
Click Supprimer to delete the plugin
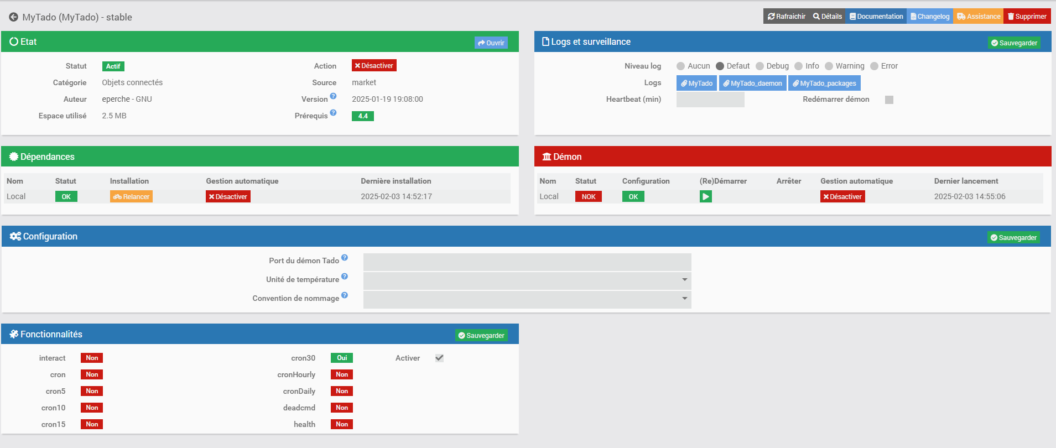pyautogui.click(x=1027, y=17)
